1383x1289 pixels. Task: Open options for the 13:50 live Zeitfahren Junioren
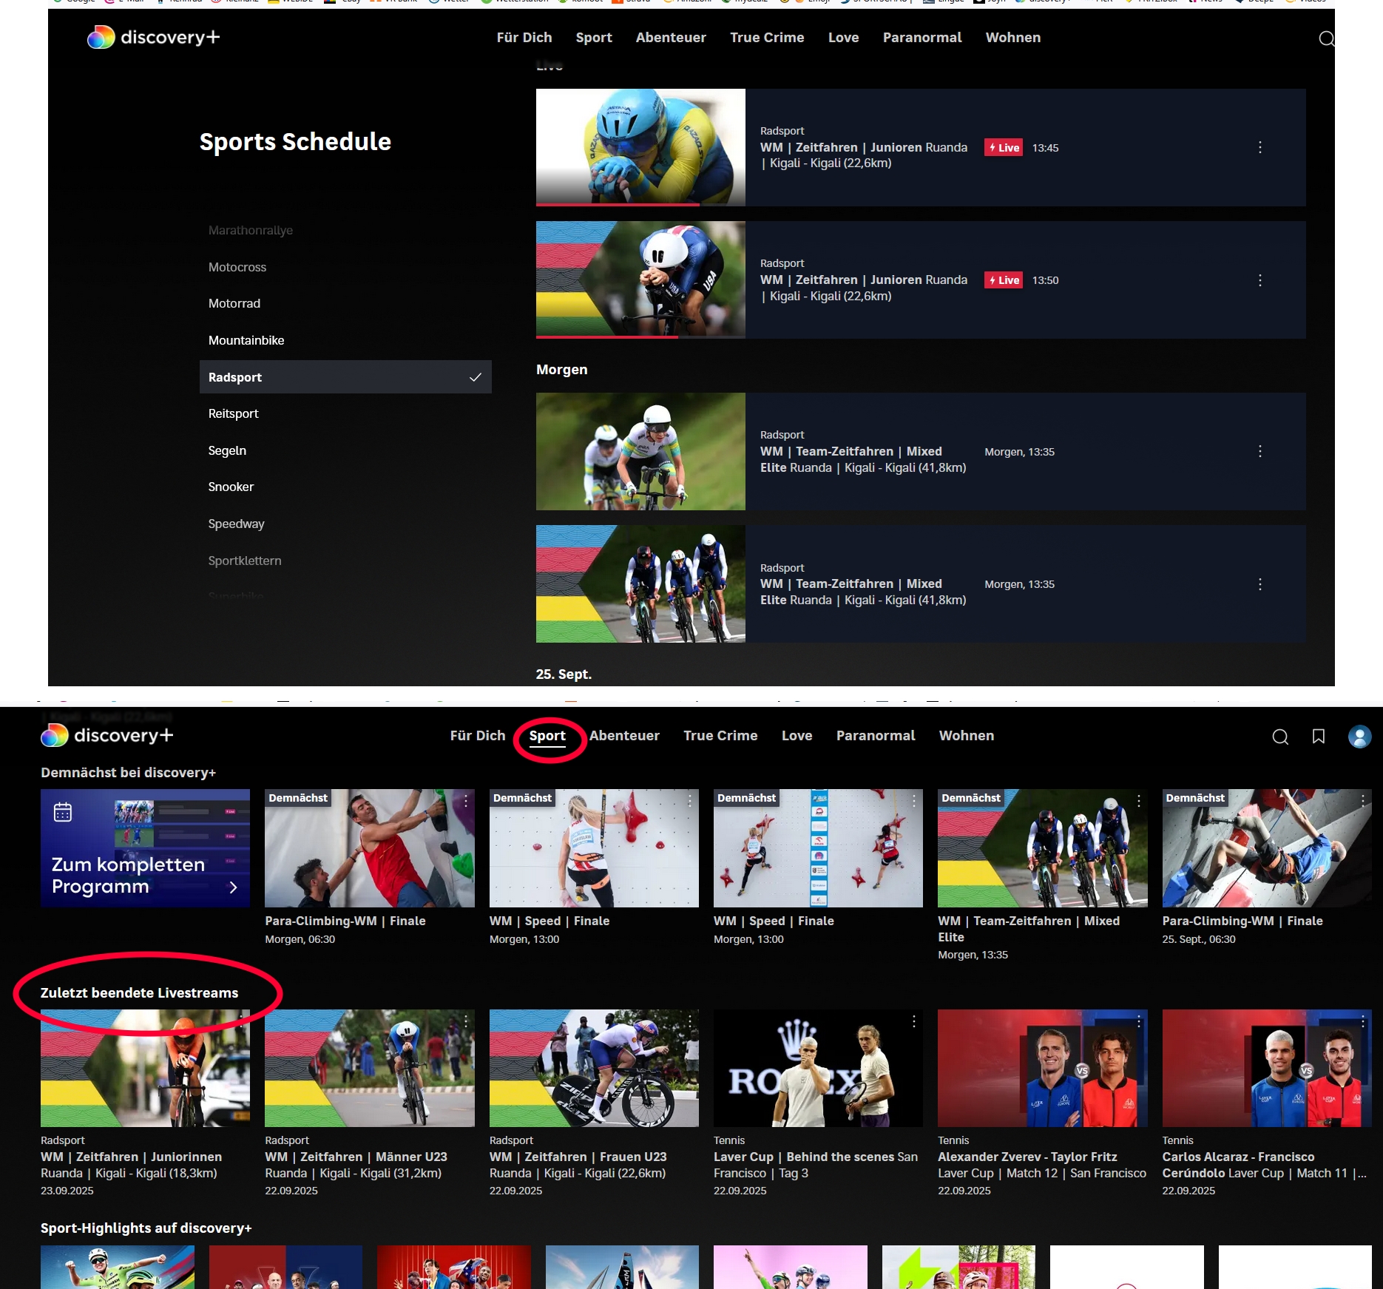coord(1260,280)
